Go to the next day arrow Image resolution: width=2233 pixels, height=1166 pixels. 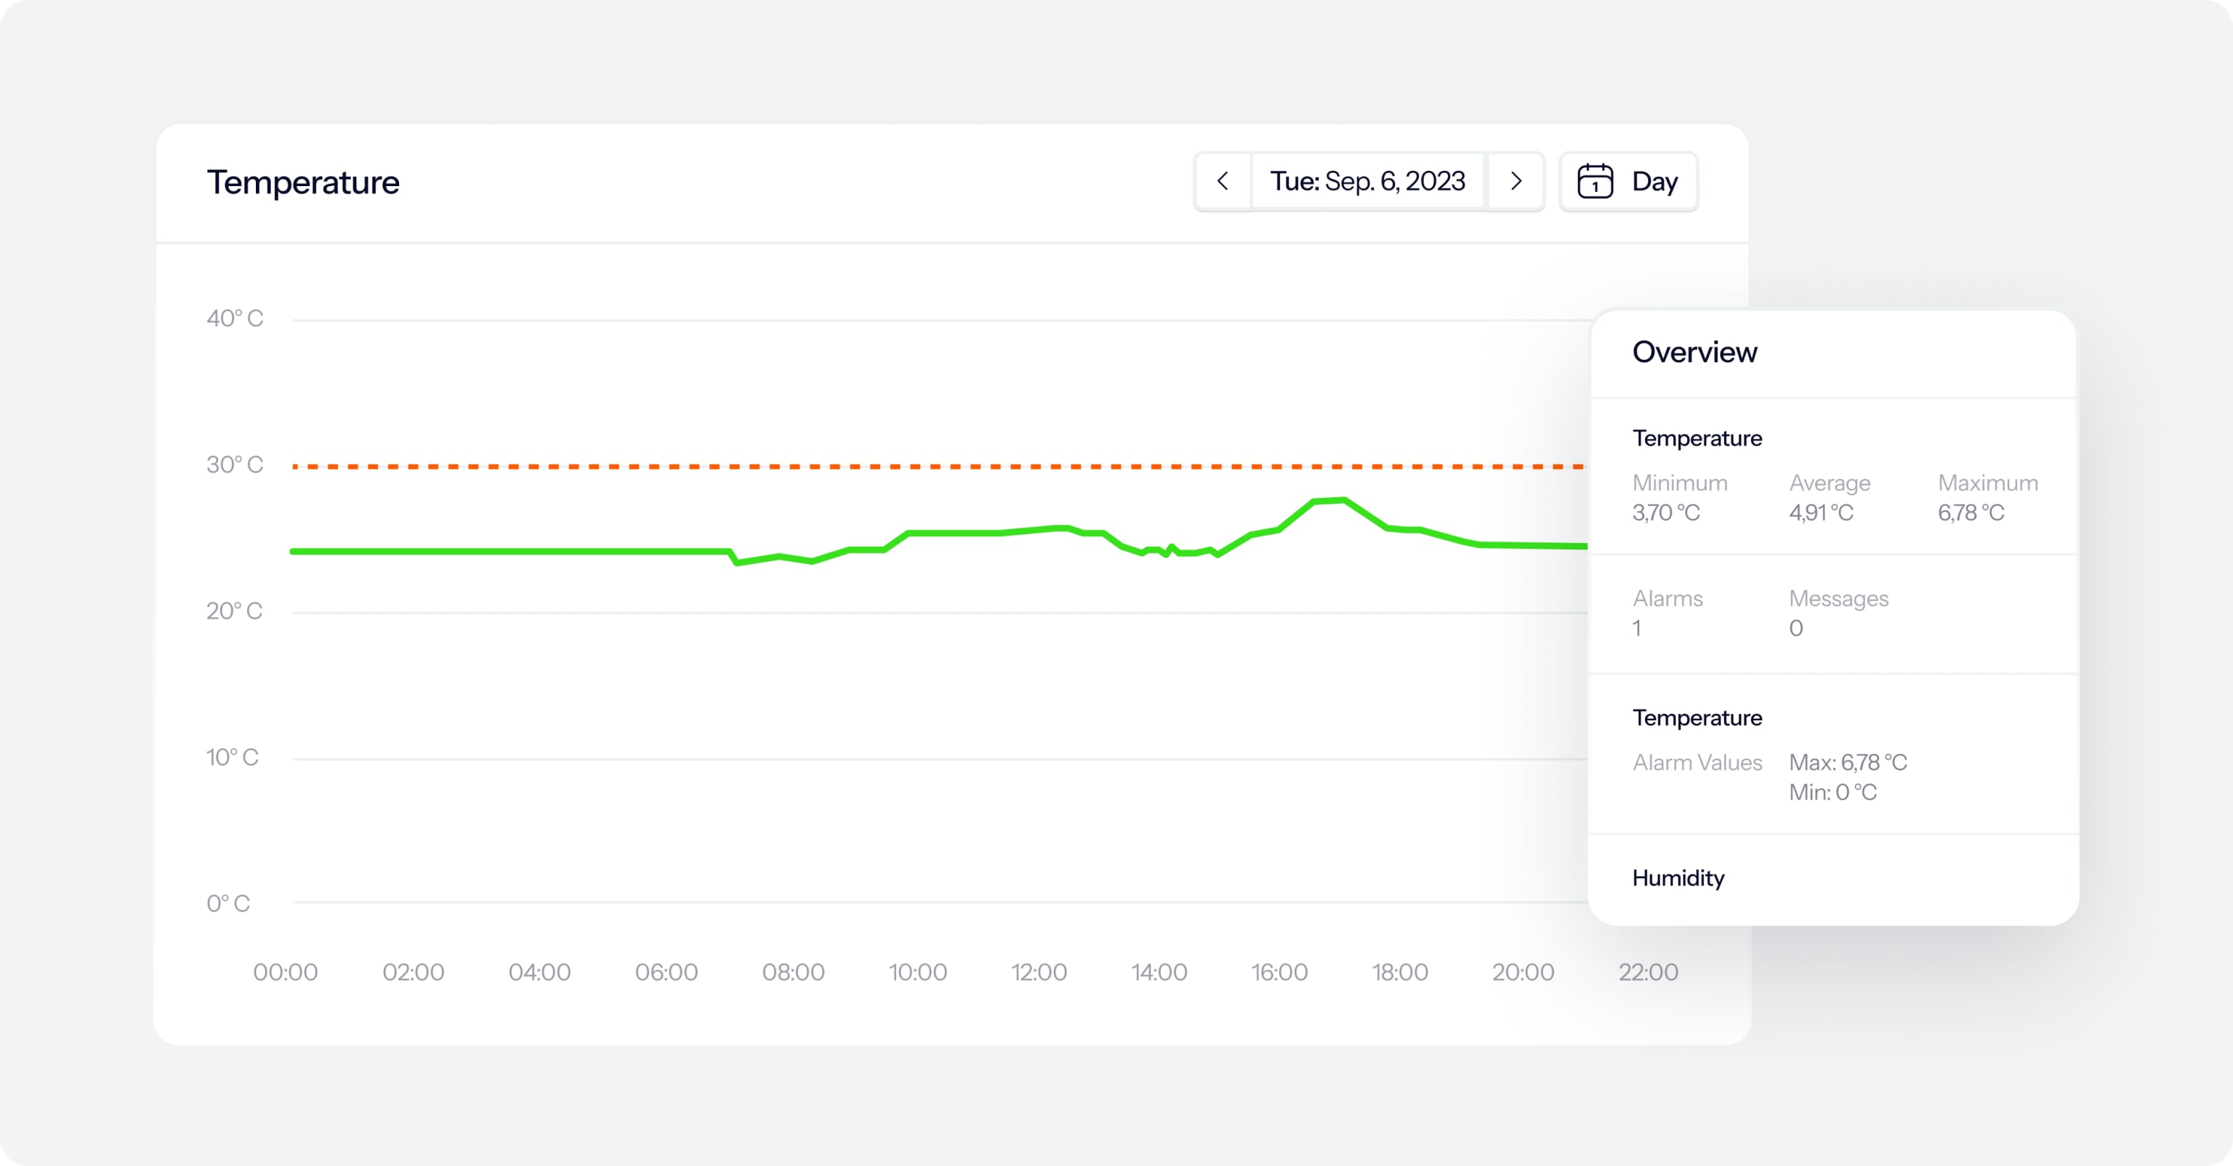[x=1516, y=181]
